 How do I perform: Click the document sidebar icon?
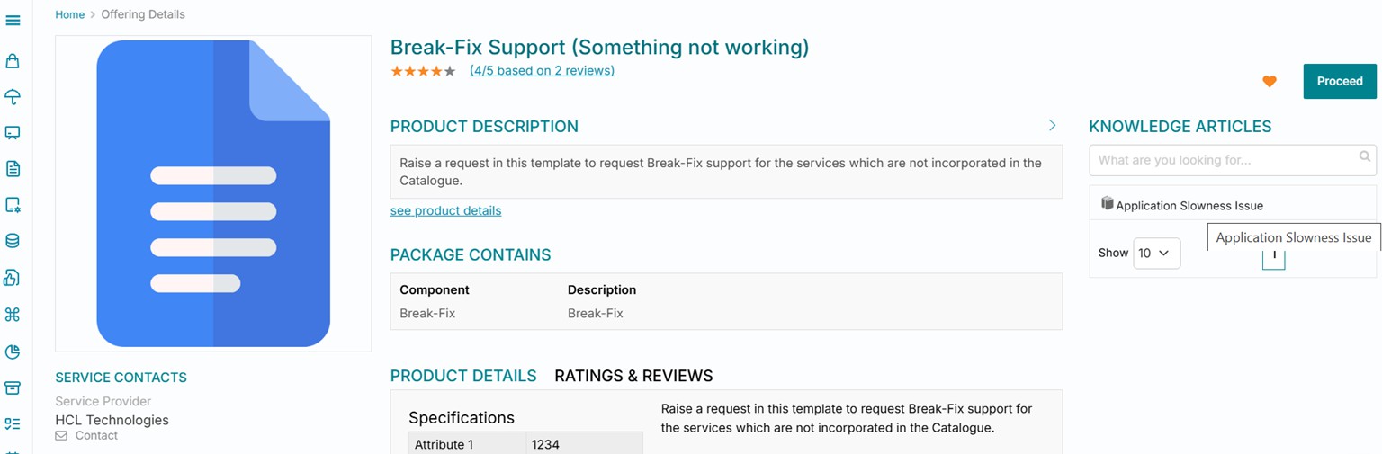pos(13,169)
